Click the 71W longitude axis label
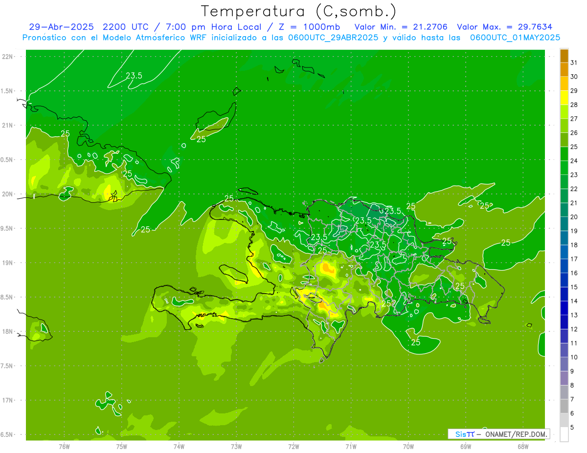The height and width of the screenshot is (453, 587). 351,447
